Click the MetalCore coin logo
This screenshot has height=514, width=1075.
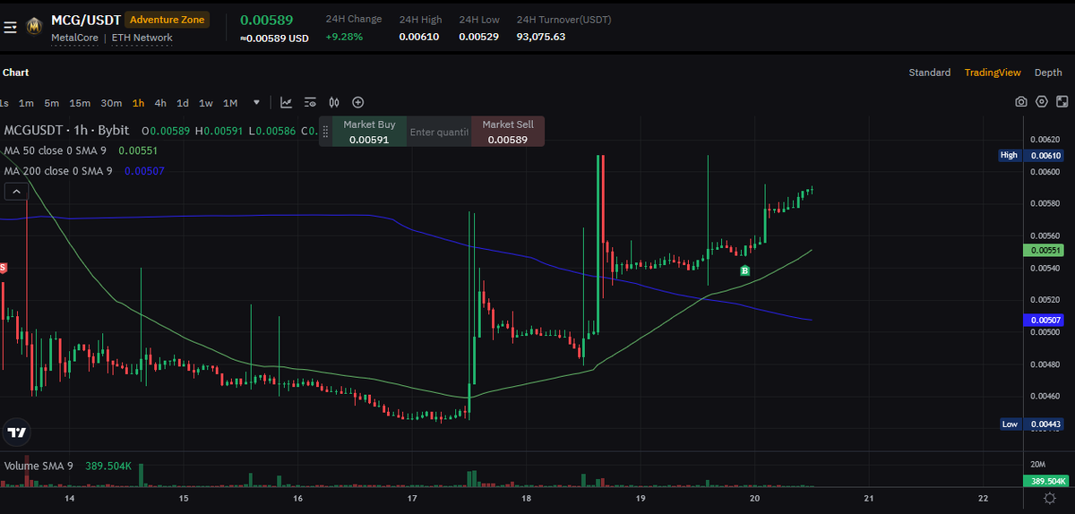[35, 27]
